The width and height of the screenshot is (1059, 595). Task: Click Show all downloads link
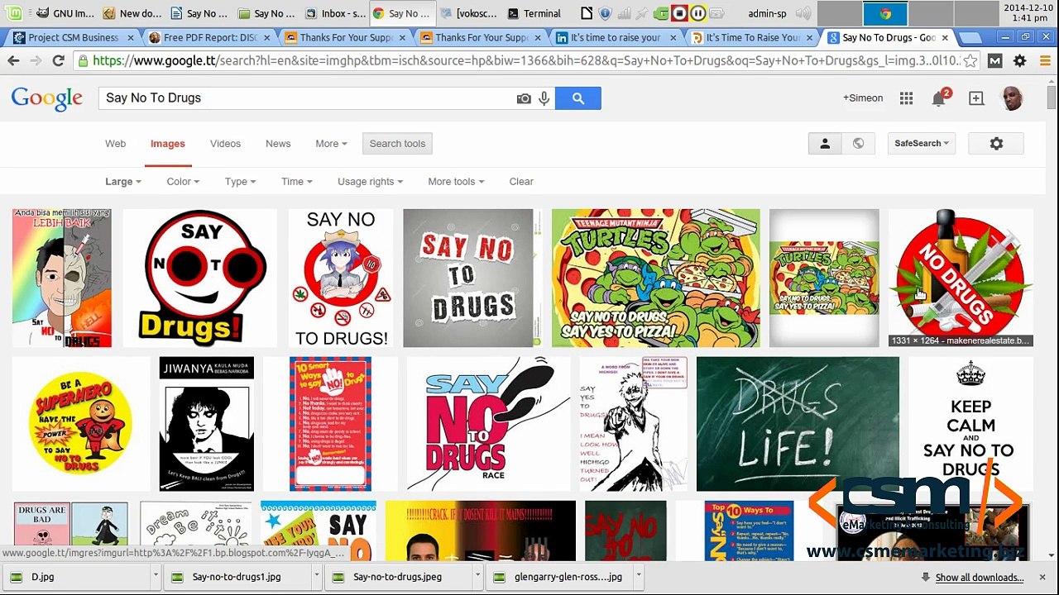[980, 578]
